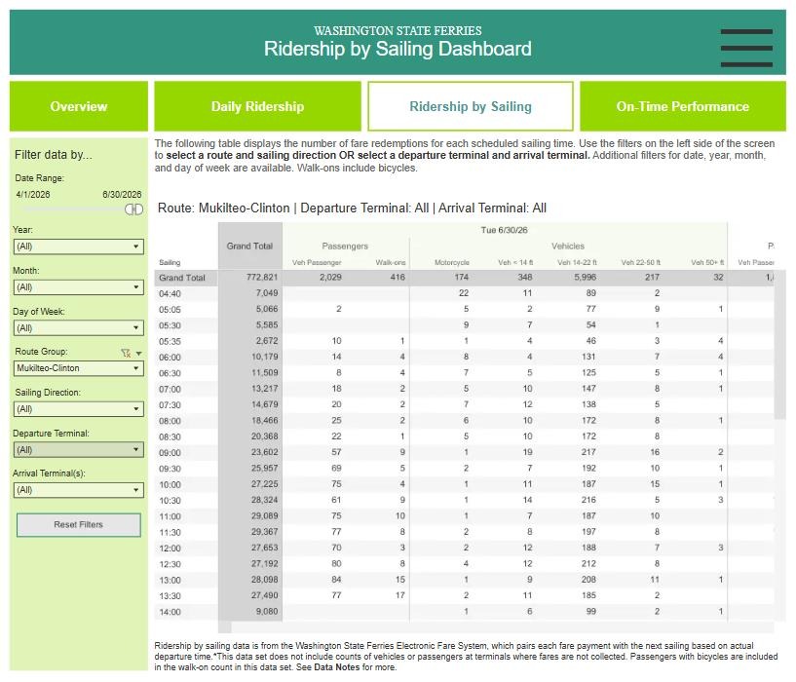Click the Grand Total column header
This screenshot has width=796, height=682.
249,246
